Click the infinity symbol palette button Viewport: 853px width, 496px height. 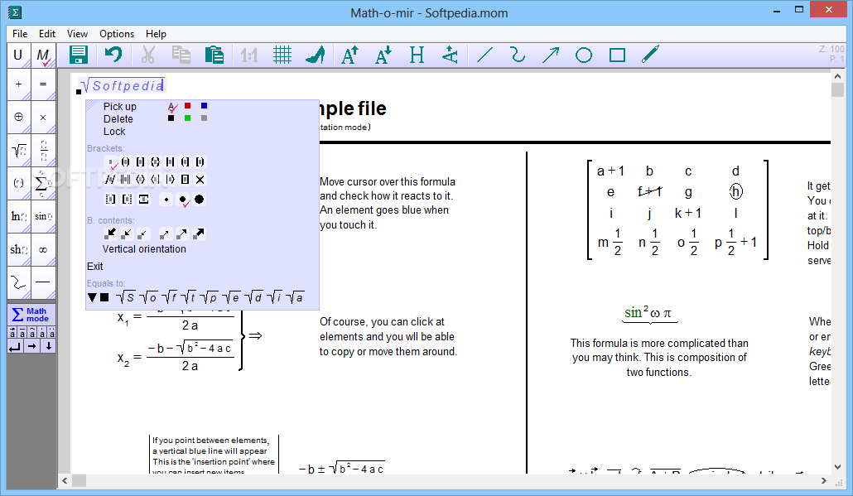point(43,249)
